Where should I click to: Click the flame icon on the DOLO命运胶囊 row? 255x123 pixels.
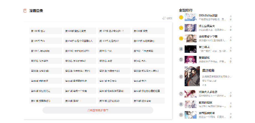(x=231, y=16)
